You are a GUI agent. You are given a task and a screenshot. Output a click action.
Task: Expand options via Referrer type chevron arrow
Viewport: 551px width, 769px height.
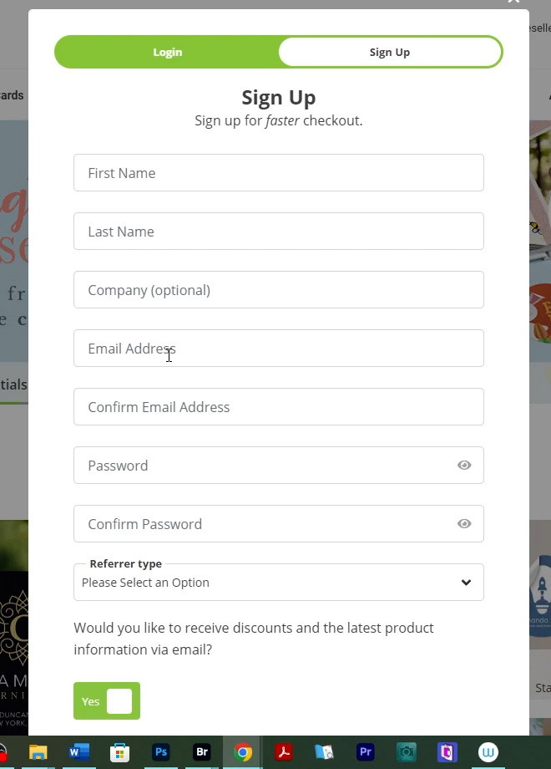(466, 582)
